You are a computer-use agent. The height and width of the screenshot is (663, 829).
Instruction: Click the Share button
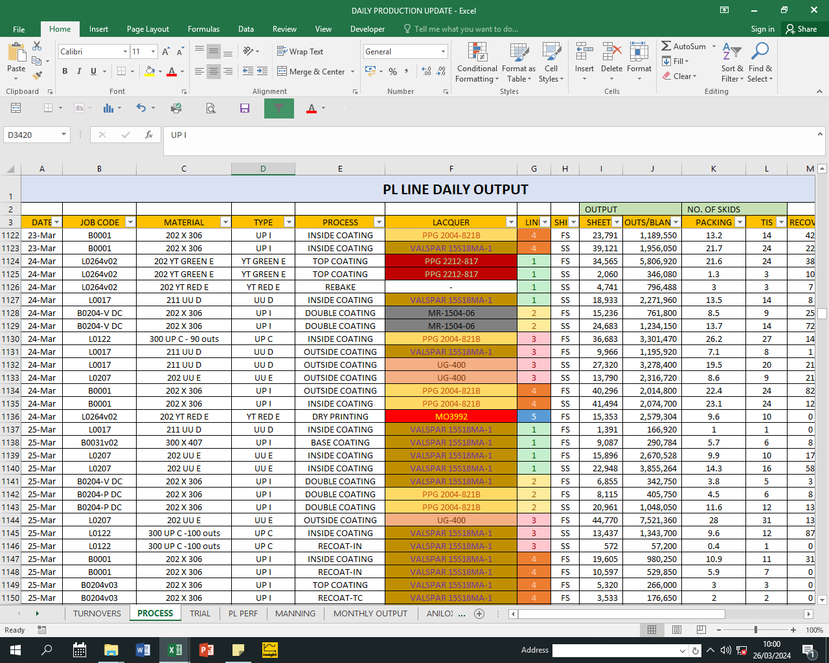tap(801, 29)
